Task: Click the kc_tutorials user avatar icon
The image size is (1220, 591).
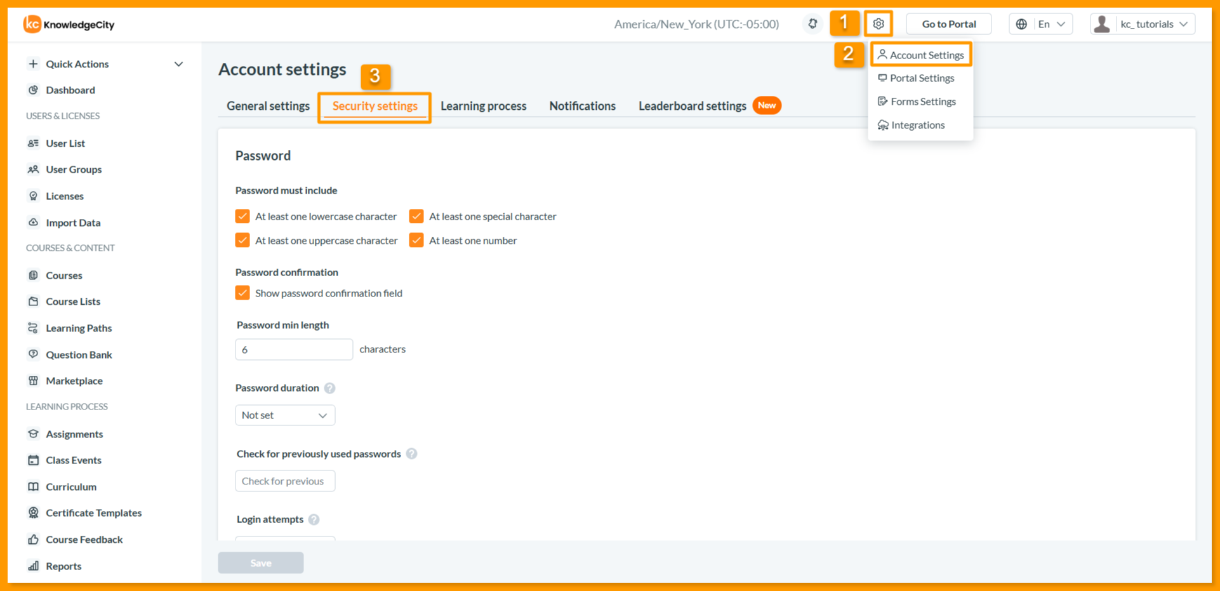Action: coord(1103,24)
